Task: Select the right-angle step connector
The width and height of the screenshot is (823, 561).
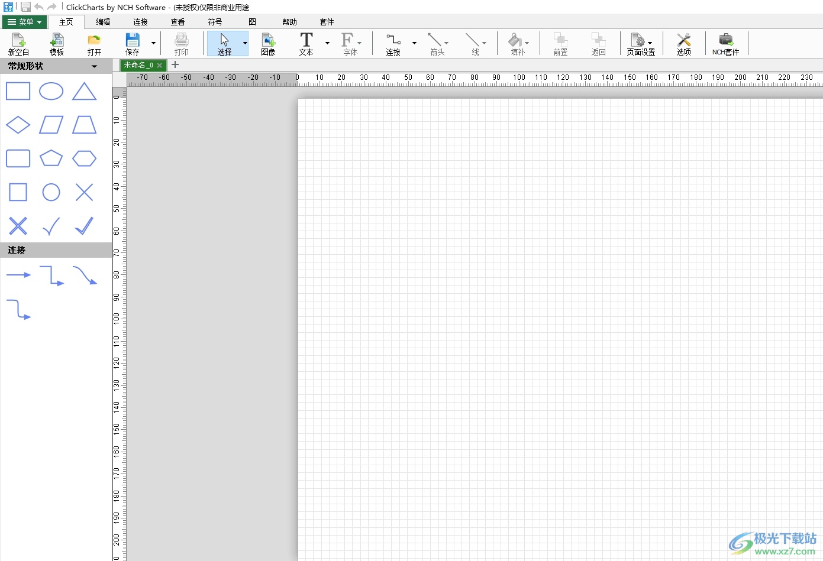Action: tap(51, 275)
